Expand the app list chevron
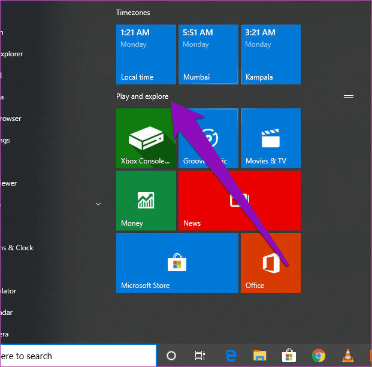 (x=98, y=204)
